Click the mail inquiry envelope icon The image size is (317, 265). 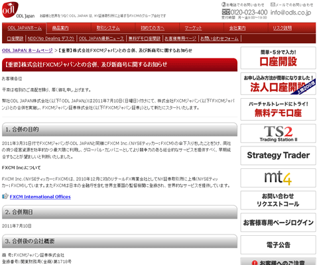[x=273, y=5]
